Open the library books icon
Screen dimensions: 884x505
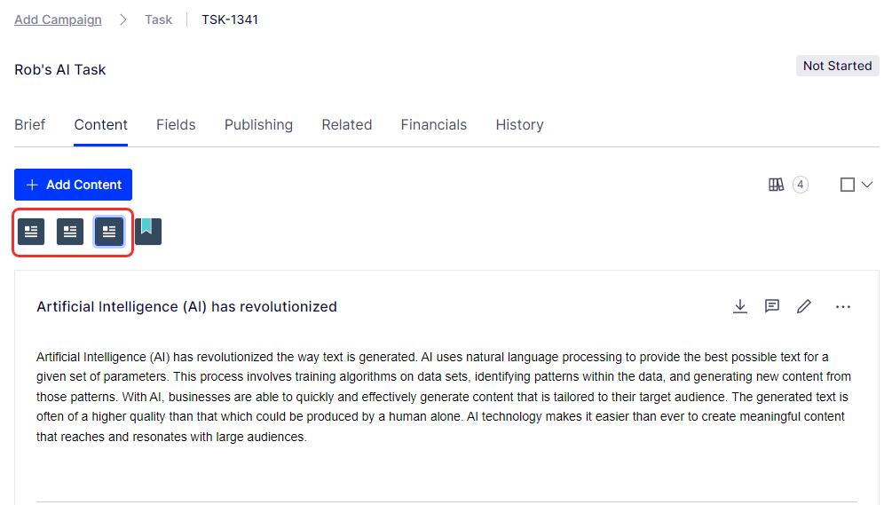click(x=777, y=185)
